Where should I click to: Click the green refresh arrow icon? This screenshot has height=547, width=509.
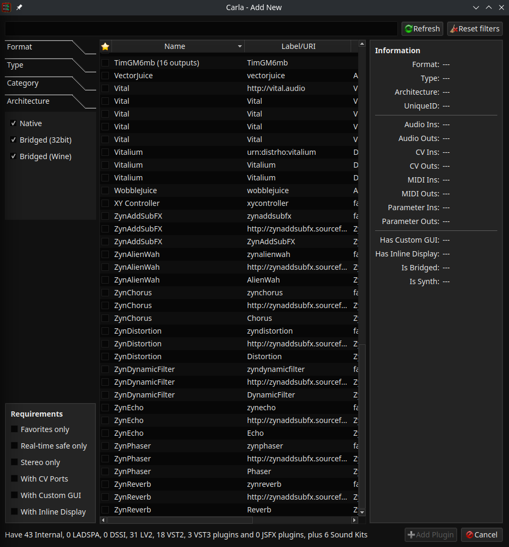click(x=408, y=29)
